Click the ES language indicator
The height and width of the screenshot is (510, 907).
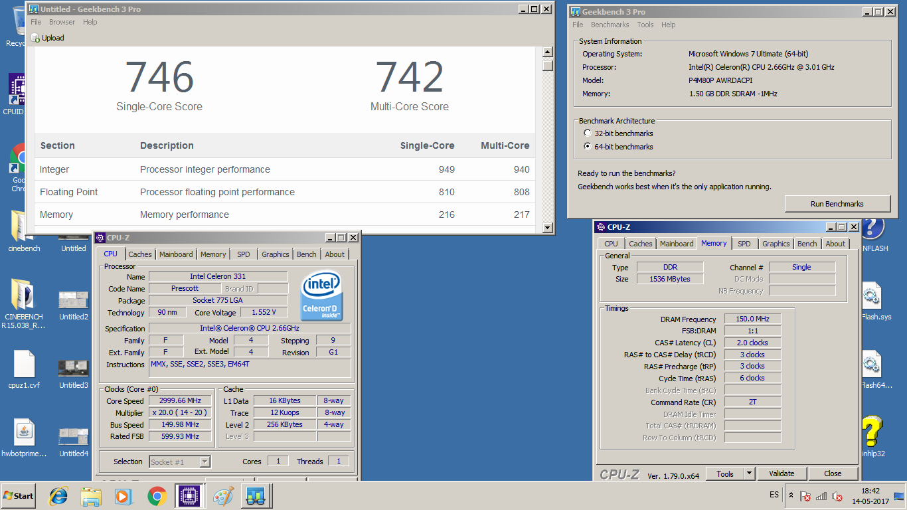pyautogui.click(x=774, y=495)
